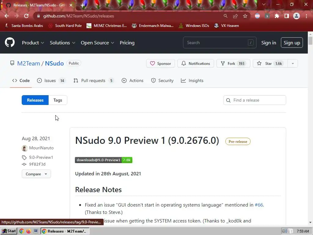The image size is (313, 235).
Task: Star the NSudo repository
Action: pyautogui.click(x=270, y=64)
